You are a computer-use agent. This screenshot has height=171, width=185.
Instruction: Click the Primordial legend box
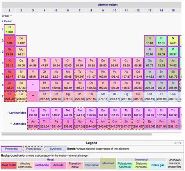coord(11,149)
